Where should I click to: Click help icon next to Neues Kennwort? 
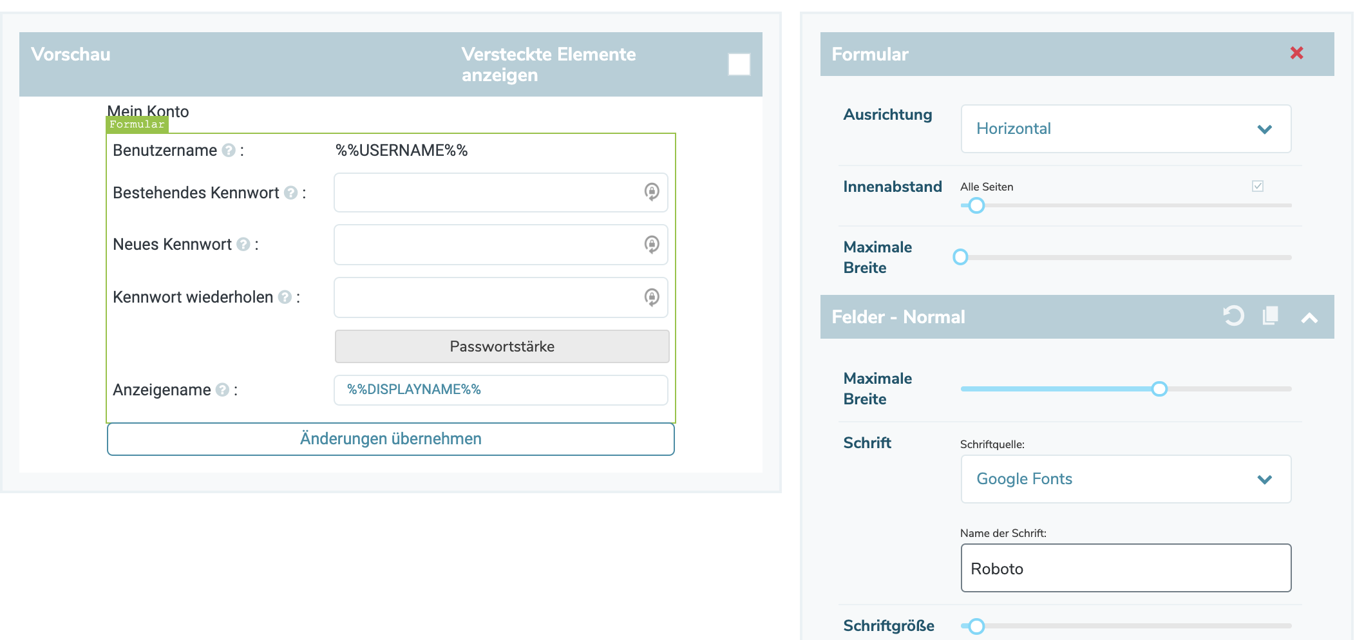[x=243, y=244]
